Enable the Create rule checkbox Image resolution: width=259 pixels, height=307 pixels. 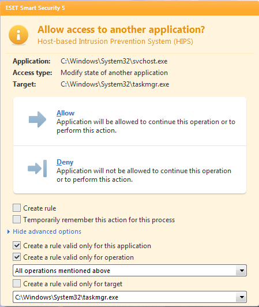(17, 208)
